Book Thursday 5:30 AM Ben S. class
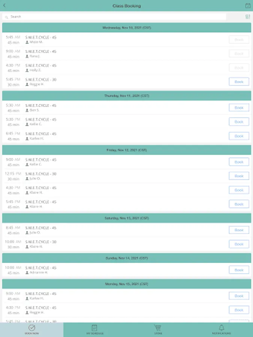 click(239, 108)
